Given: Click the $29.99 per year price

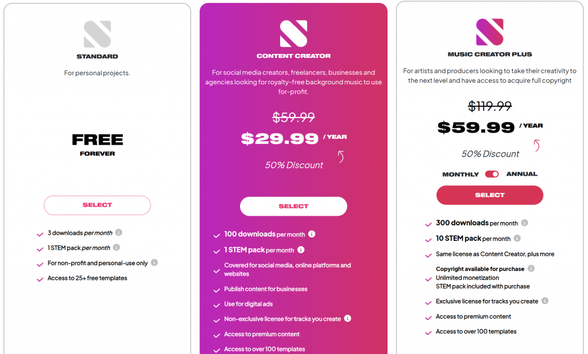Looking at the screenshot, I should click(293, 139).
